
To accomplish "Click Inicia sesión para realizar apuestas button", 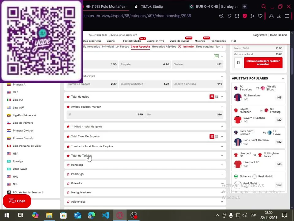I will coord(263,63).
